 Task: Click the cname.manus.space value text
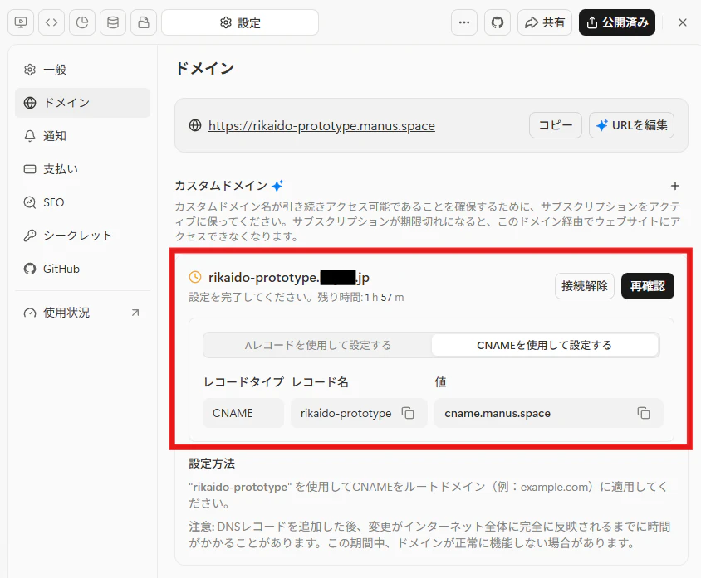click(498, 413)
